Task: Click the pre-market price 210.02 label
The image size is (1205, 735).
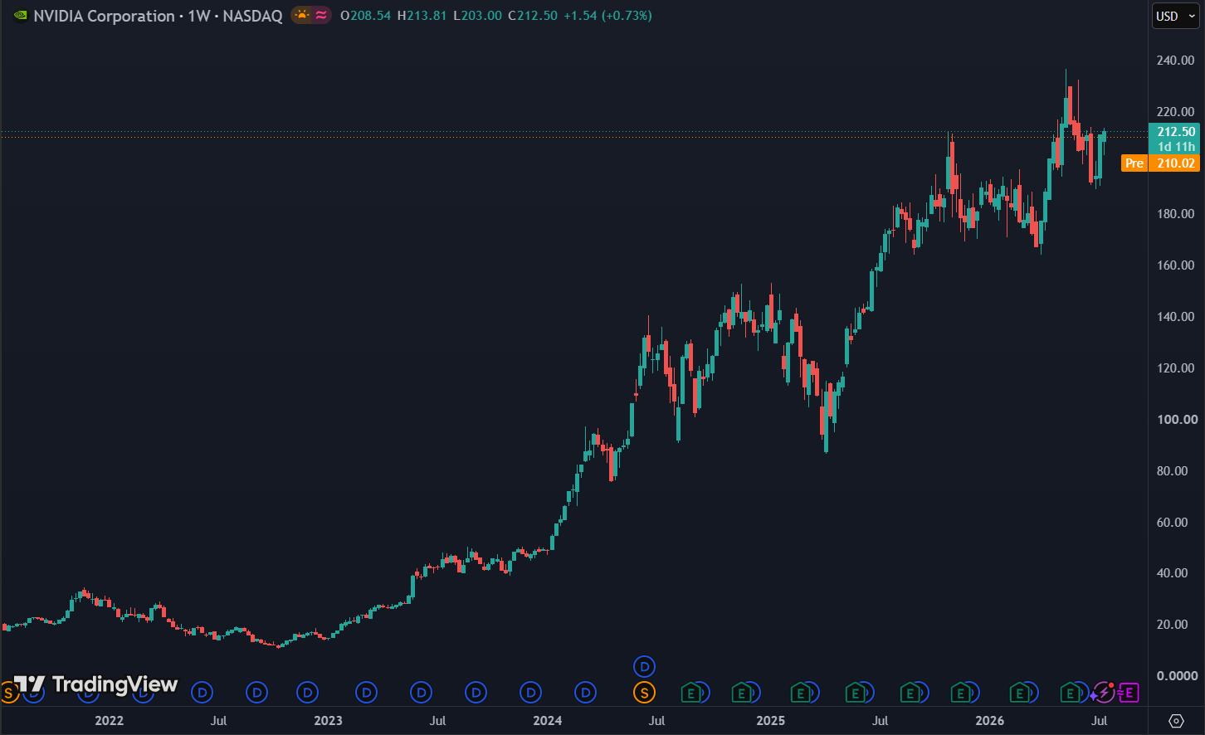Action: click(1176, 163)
